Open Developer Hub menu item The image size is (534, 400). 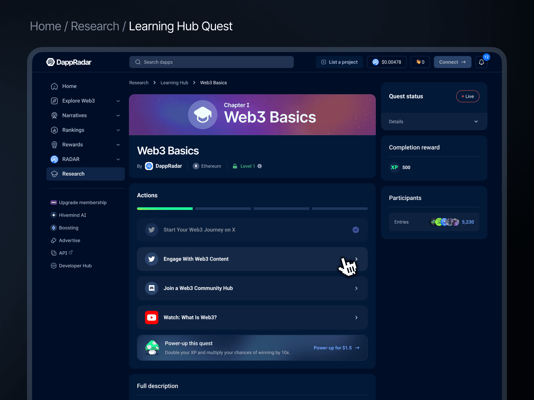[71, 266]
